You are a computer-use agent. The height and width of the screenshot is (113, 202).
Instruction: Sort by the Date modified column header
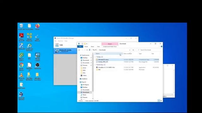point(128,54)
